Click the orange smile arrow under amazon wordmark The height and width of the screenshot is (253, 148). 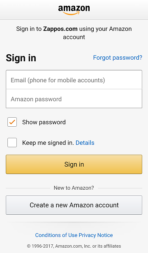[72, 13]
